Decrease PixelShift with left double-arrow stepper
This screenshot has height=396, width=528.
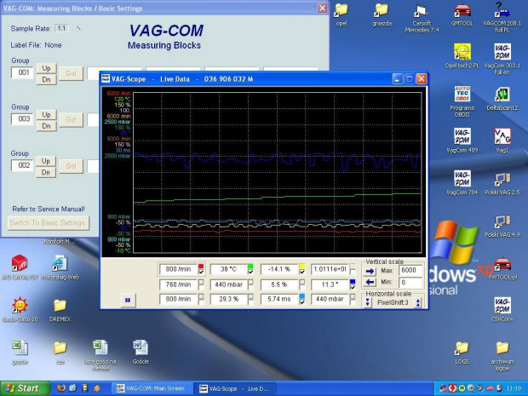367,302
